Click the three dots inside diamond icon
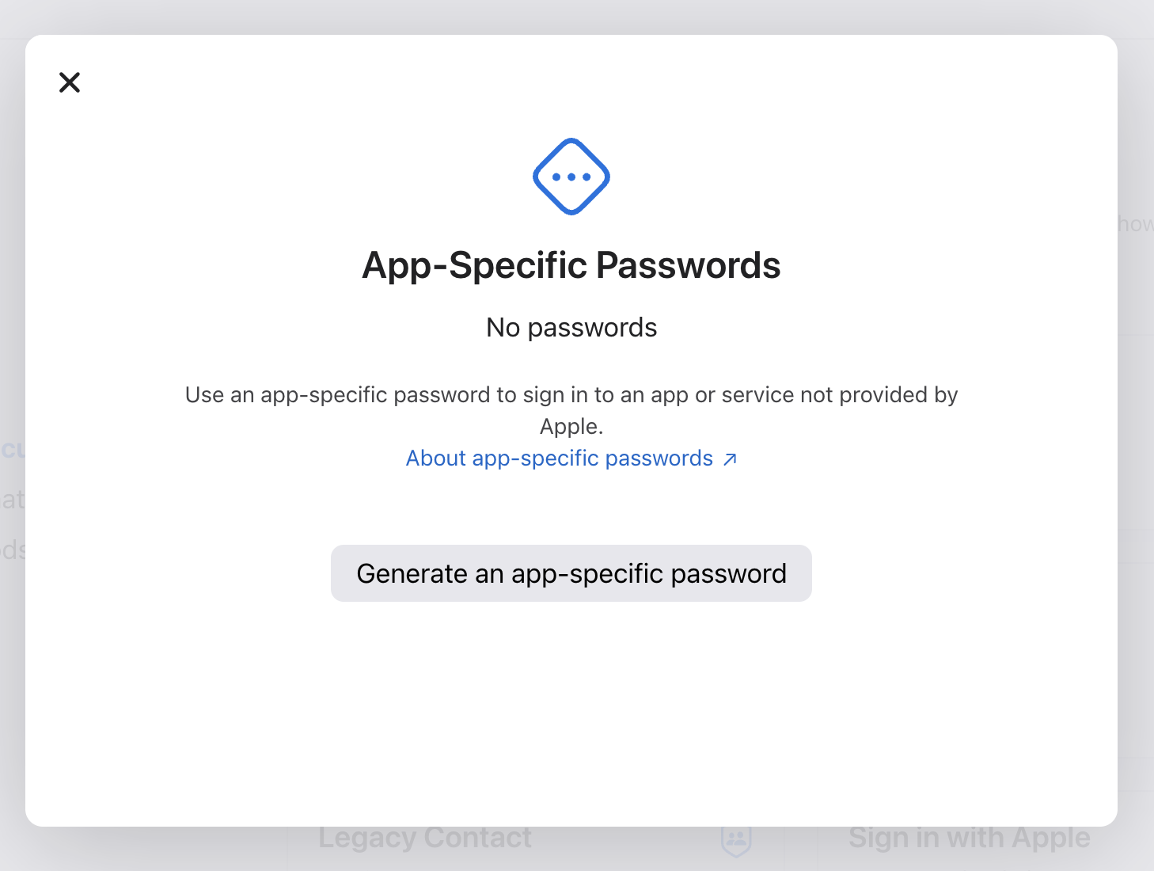 click(x=571, y=177)
